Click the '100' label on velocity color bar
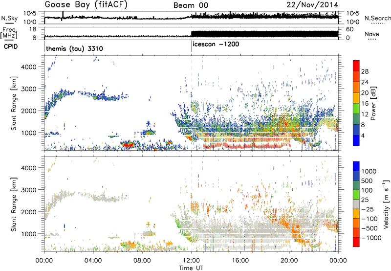Viewport: 391px width, 271px height. tap(367, 190)
